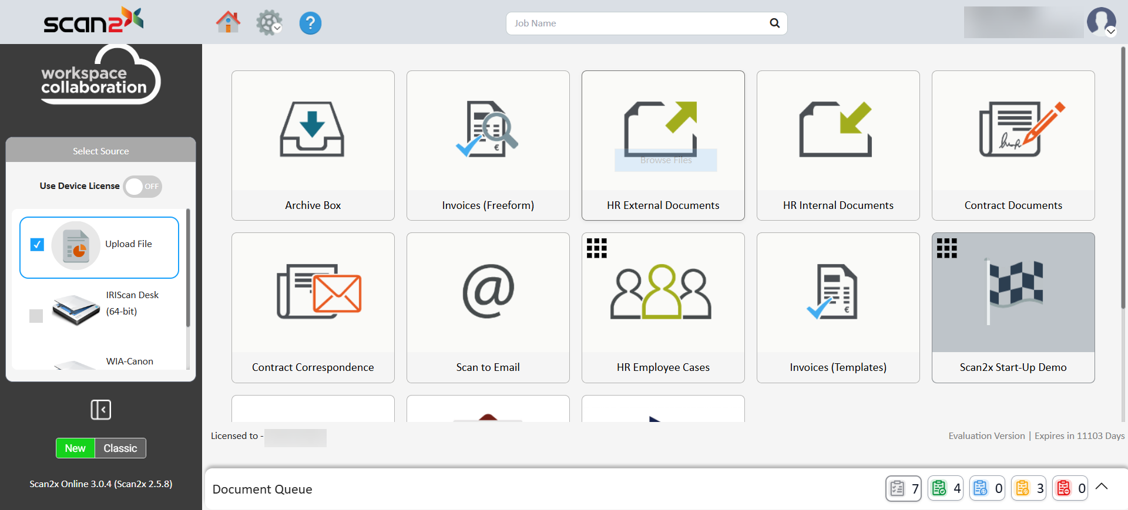Viewport: 1128px width, 510px height.
Task: Show the 4 completed green queue items
Action: tap(945, 488)
